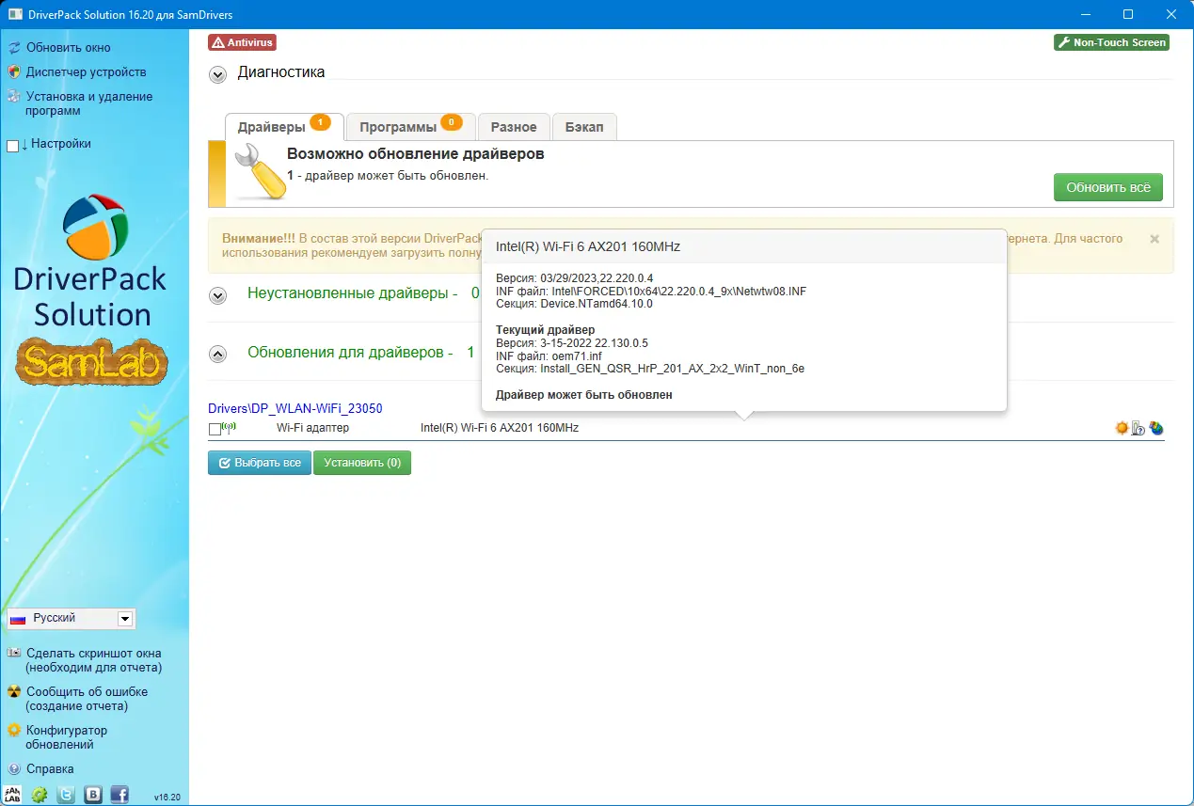The image size is (1194, 806).
Task: Click the Обновить окно link
Action: [69, 48]
